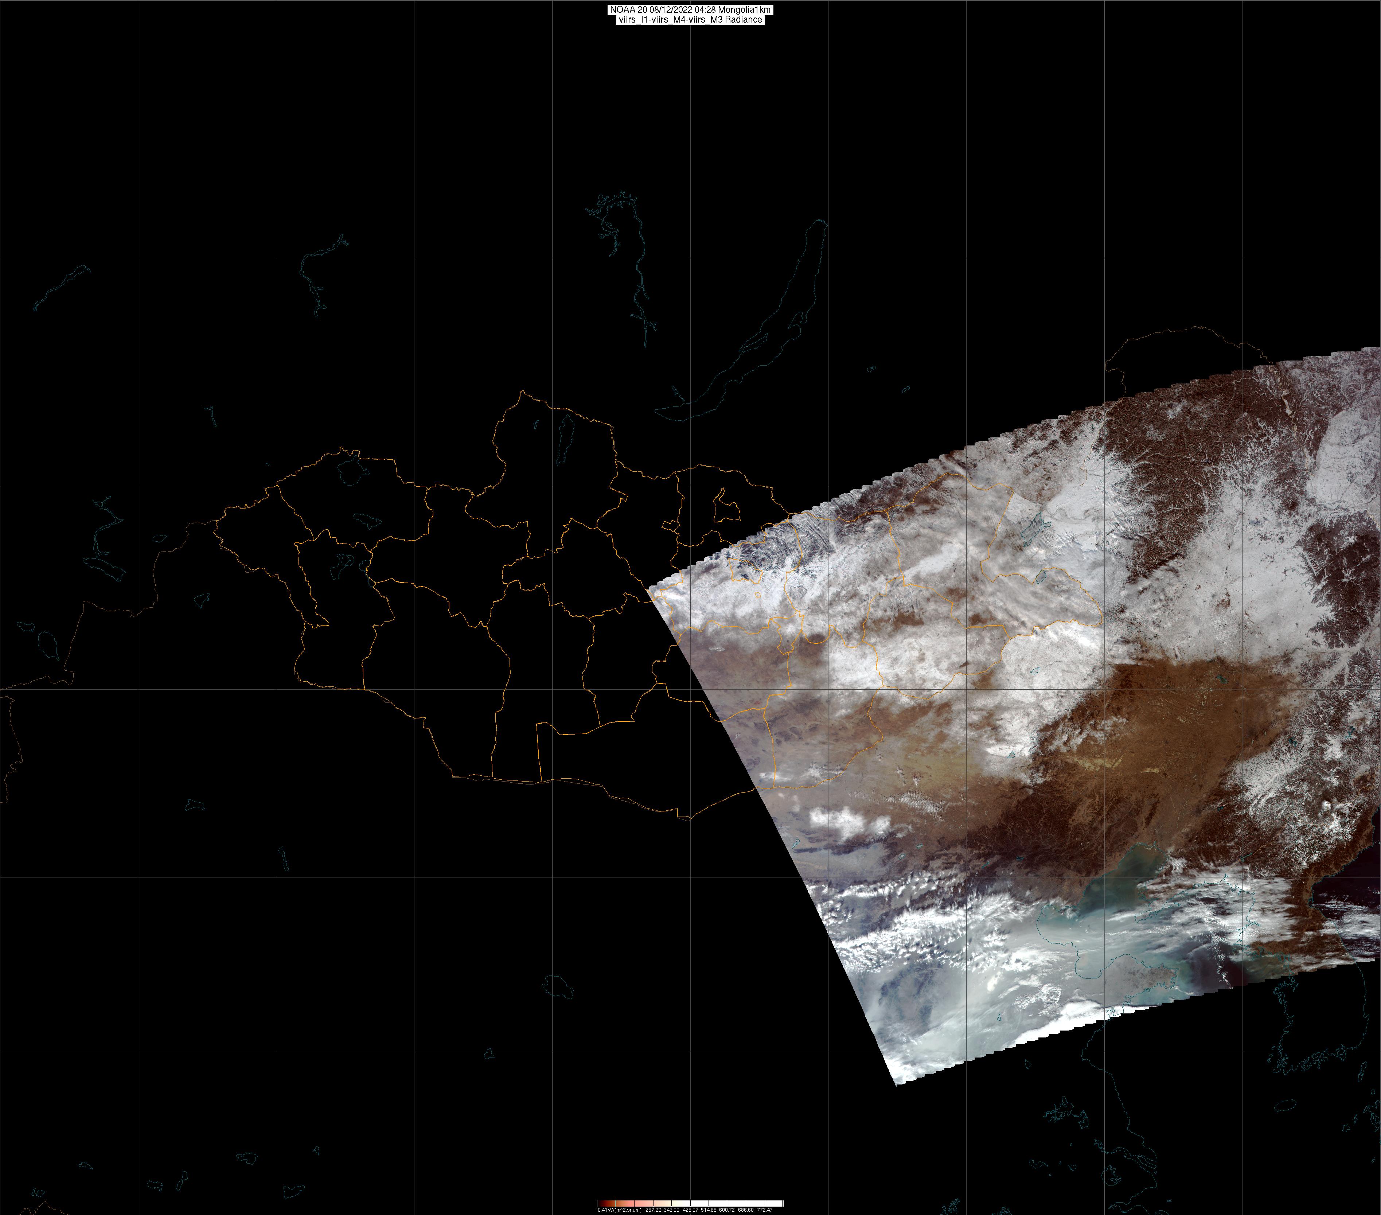
Task: Click the 257.22 colorbar value label
Action: pyautogui.click(x=654, y=1210)
